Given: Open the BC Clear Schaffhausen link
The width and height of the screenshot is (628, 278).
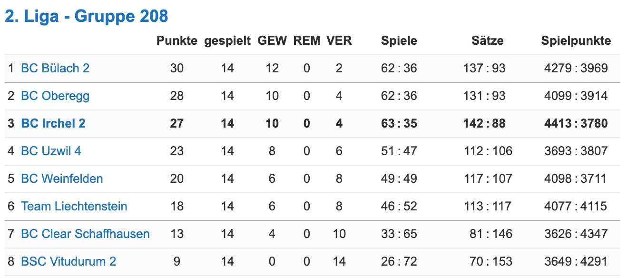Looking at the screenshot, I should [x=85, y=234].
